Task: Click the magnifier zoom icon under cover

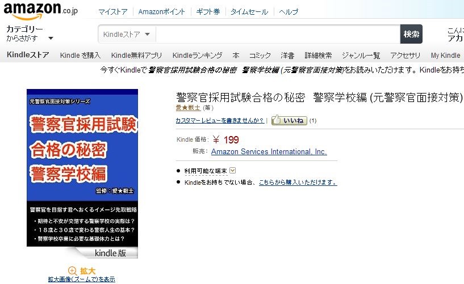Action: click(x=73, y=270)
